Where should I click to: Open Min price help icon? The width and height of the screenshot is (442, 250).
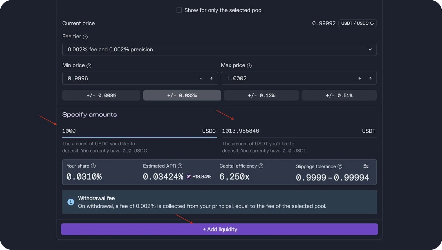89,66
